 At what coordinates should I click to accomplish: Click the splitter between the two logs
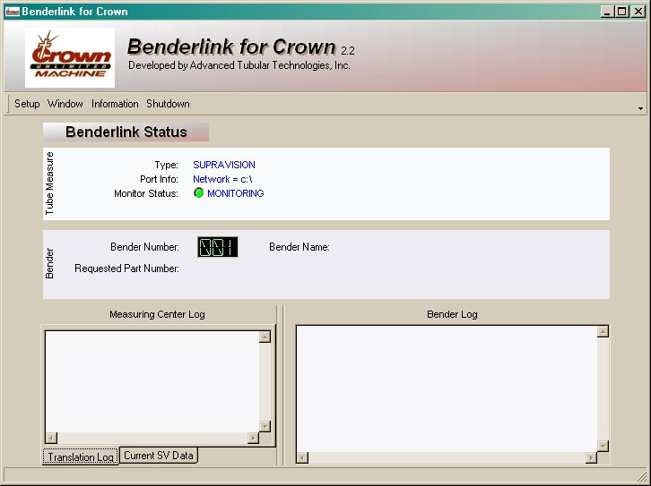[x=281, y=385]
